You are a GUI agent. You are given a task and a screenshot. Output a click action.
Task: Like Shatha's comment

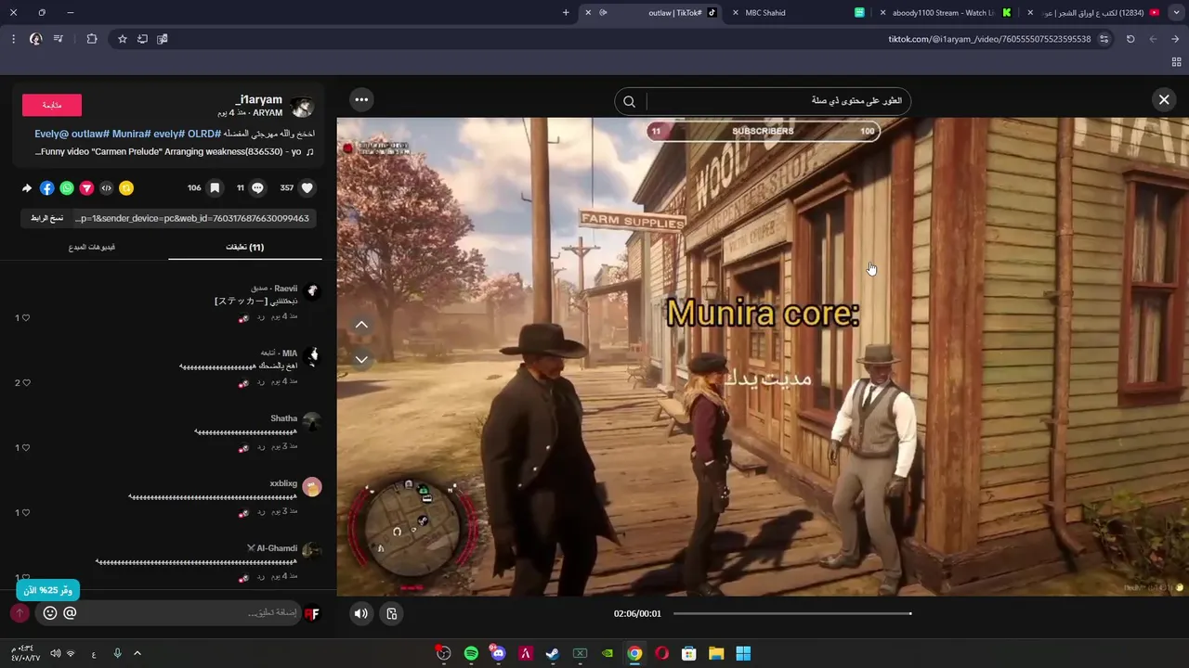pyautogui.click(x=25, y=448)
